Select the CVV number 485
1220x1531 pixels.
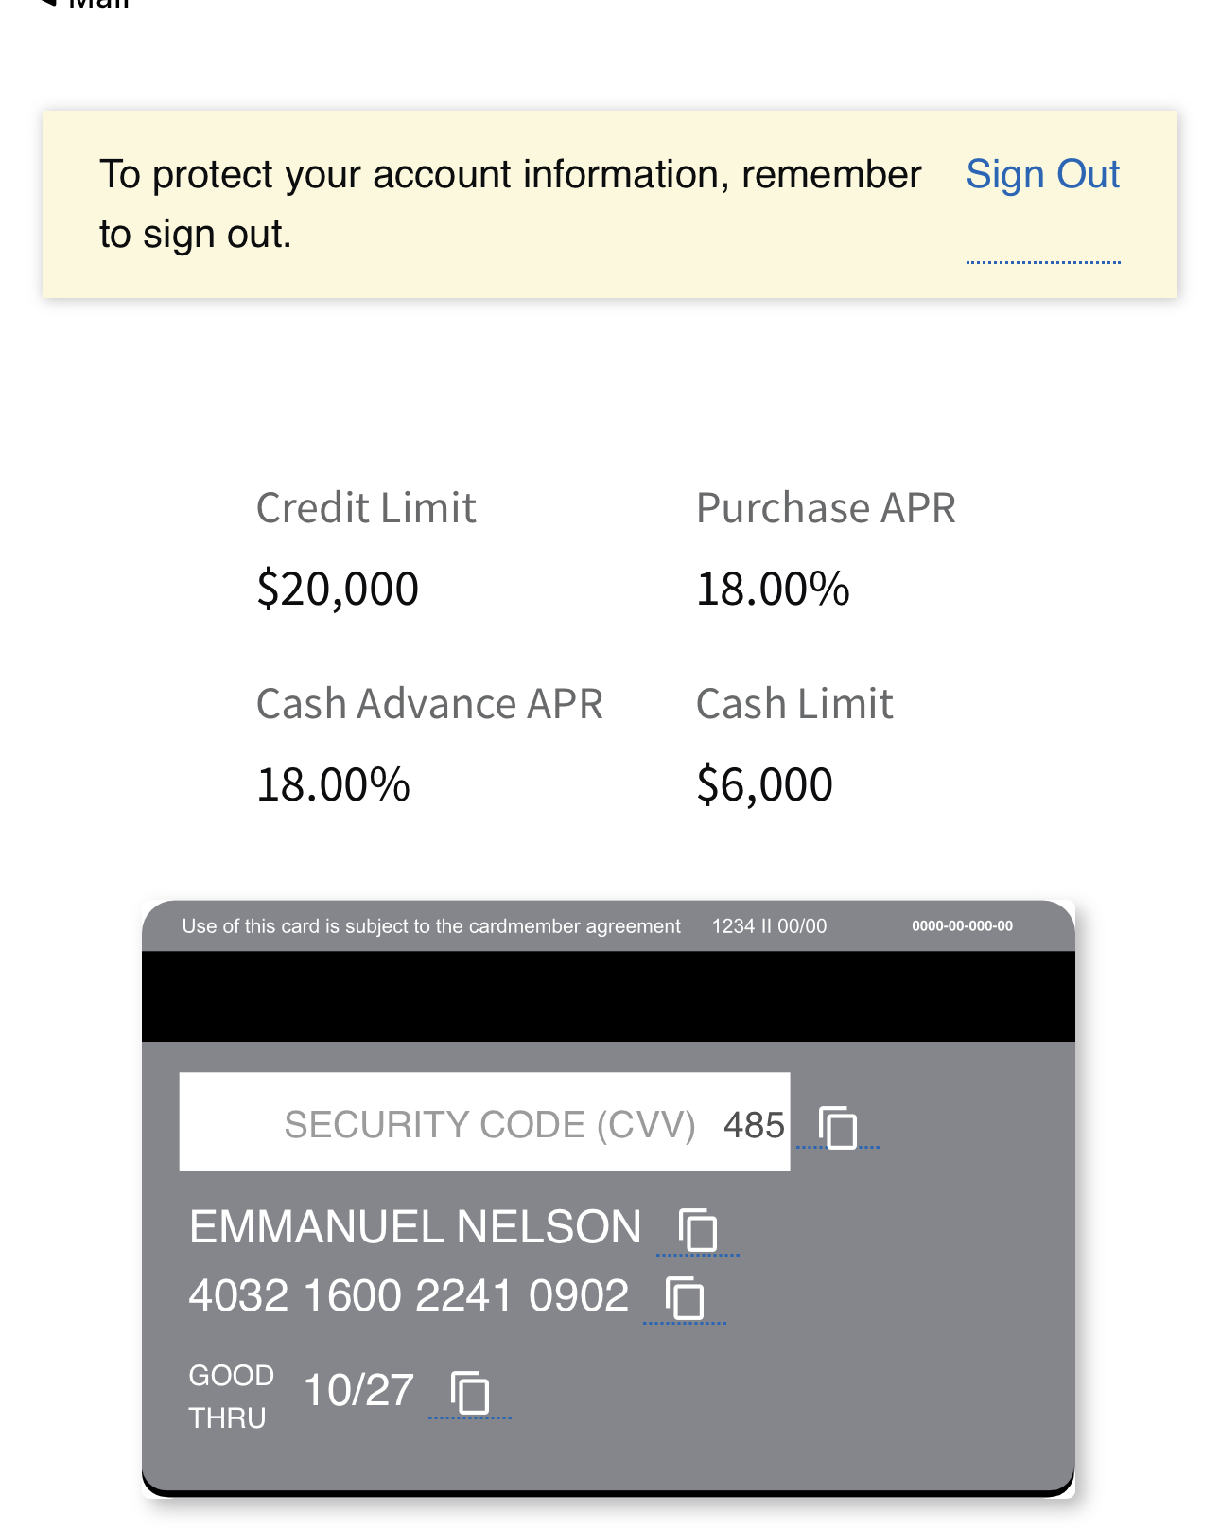click(x=754, y=1125)
